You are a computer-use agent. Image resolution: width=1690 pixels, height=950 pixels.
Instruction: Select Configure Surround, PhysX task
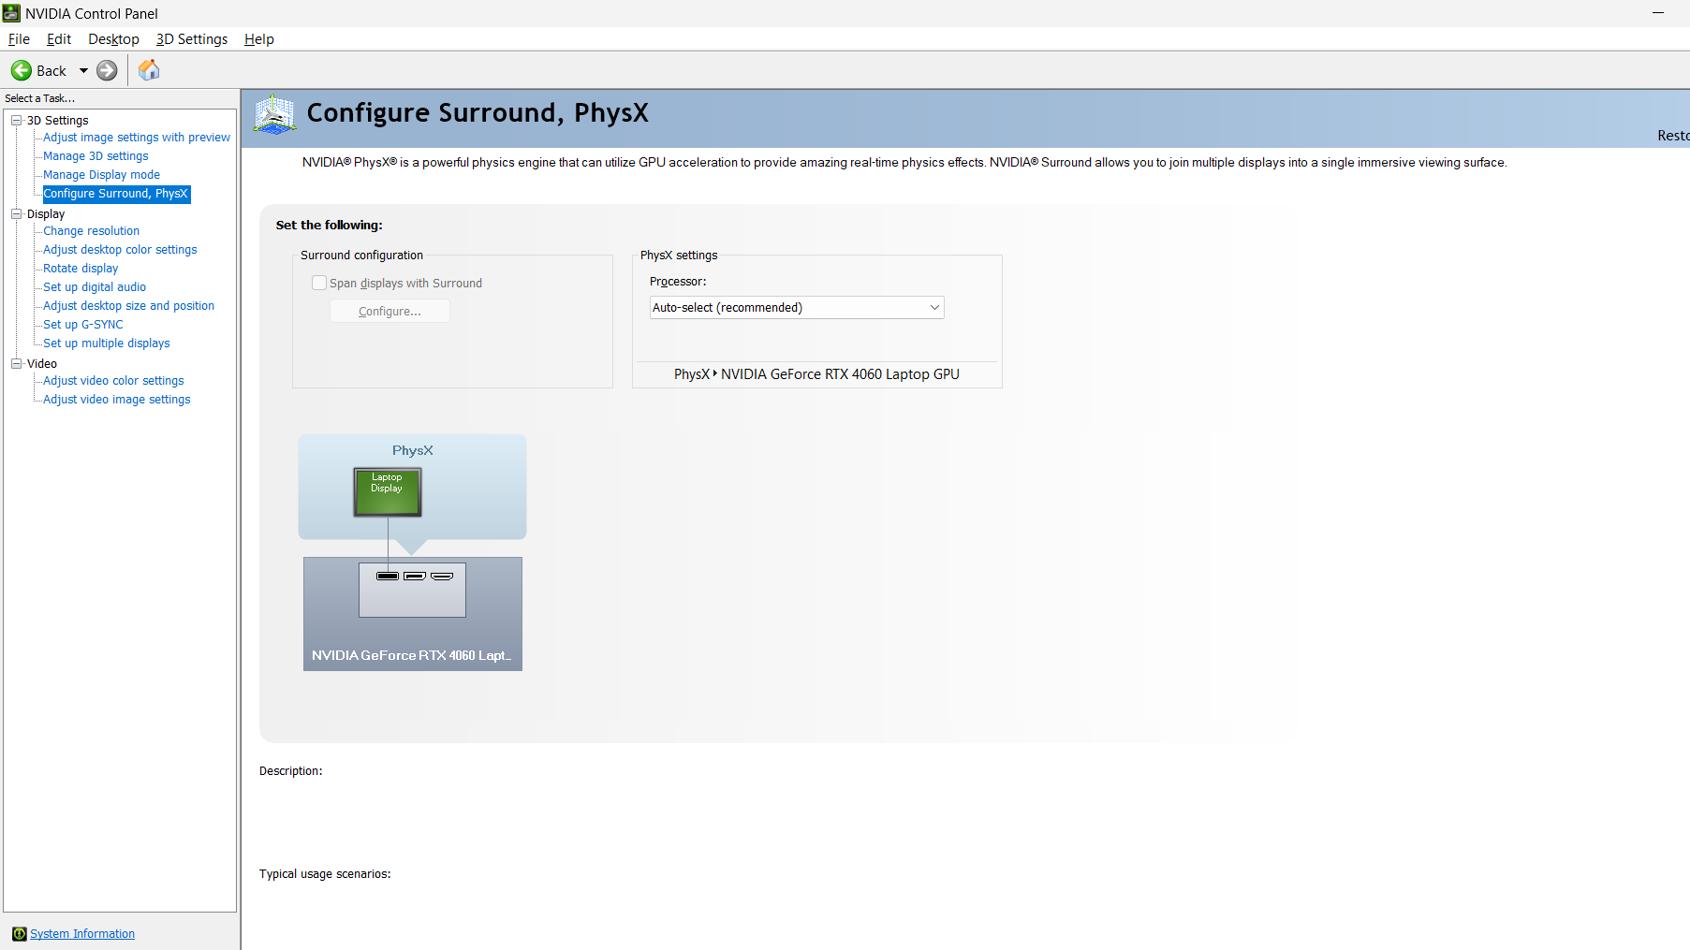(x=116, y=193)
